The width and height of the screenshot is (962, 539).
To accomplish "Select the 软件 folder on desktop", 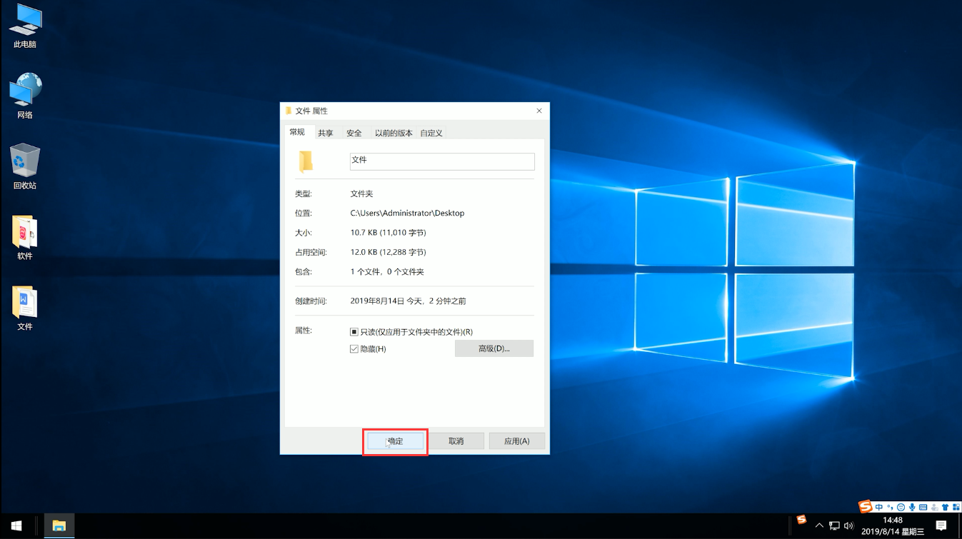I will coord(24,238).
